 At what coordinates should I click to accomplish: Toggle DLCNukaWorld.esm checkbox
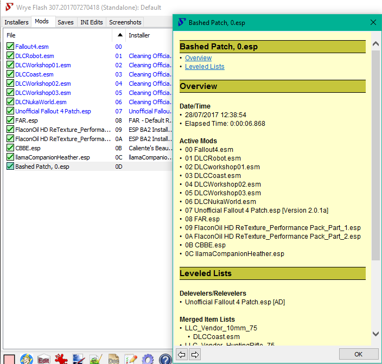coord(10,101)
